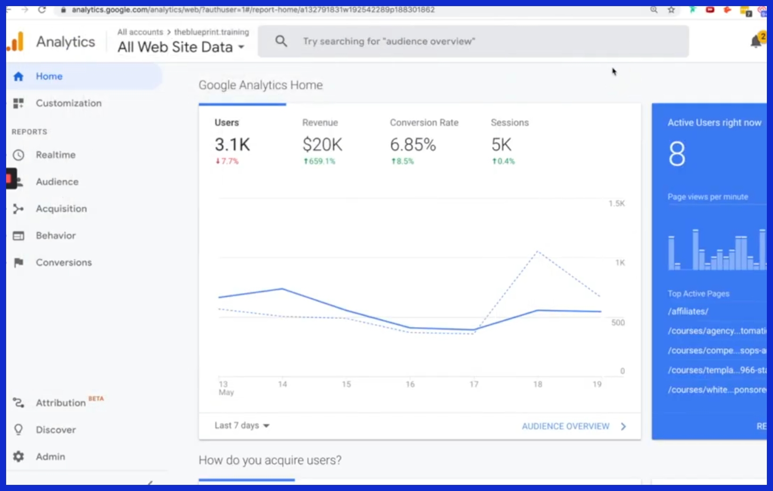Open the /affiliates/ top active page
773x491 pixels.
pos(688,312)
